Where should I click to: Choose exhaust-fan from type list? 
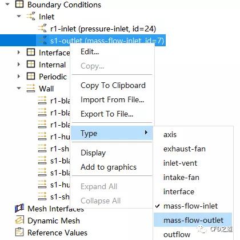pos(185,149)
